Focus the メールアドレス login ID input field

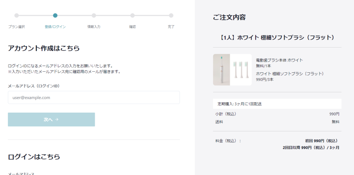[x=94, y=97]
